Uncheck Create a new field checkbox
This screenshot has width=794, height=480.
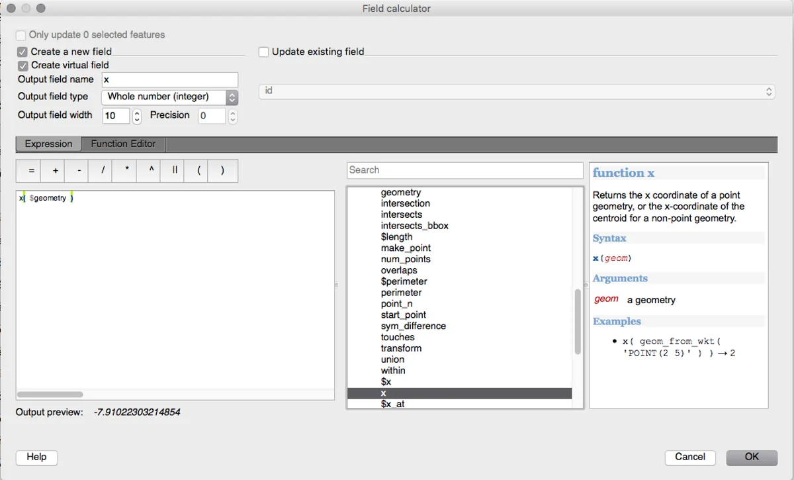[x=23, y=52]
